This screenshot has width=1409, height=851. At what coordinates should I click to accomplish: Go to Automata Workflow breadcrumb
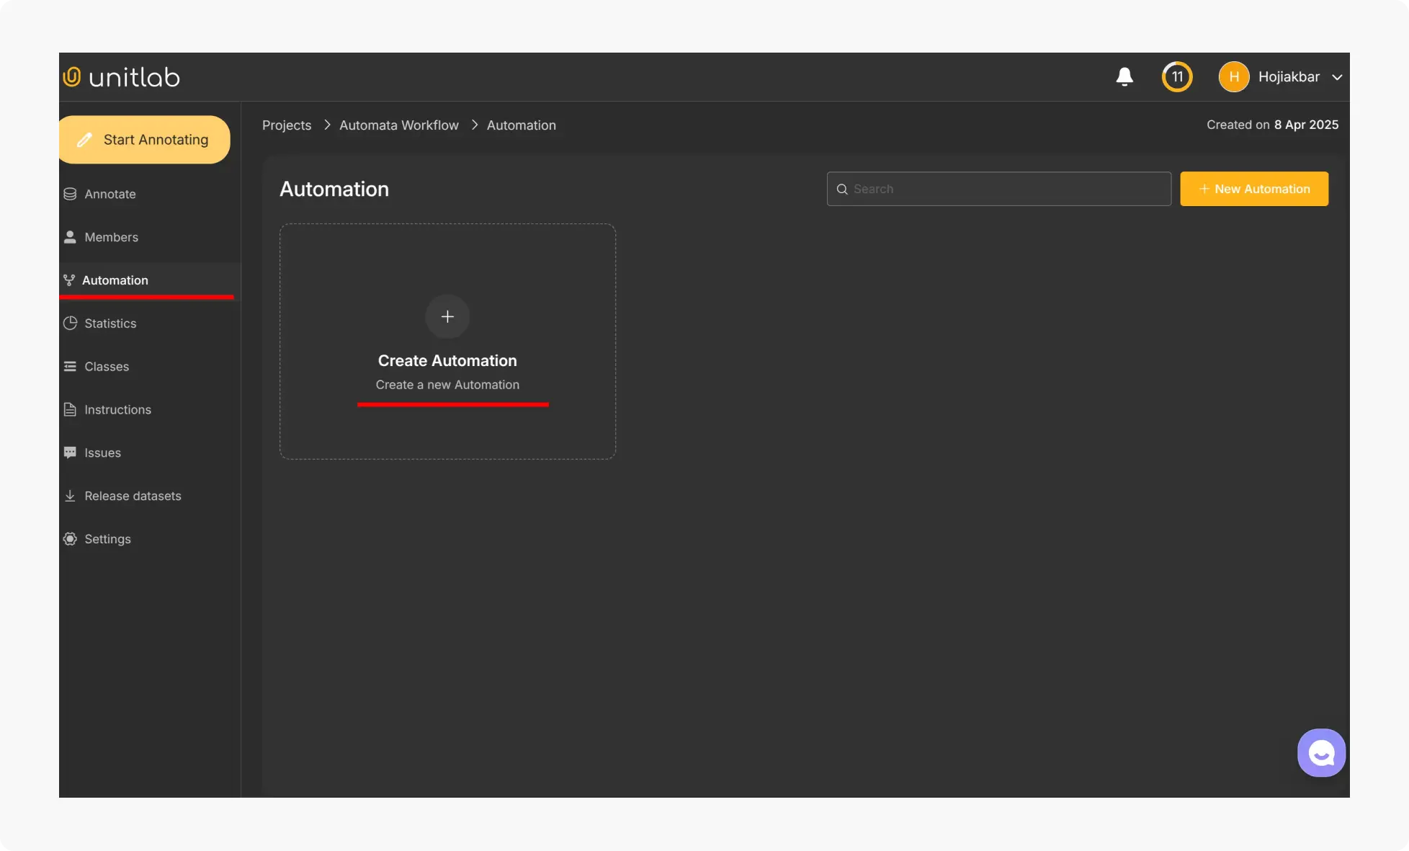click(x=398, y=125)
